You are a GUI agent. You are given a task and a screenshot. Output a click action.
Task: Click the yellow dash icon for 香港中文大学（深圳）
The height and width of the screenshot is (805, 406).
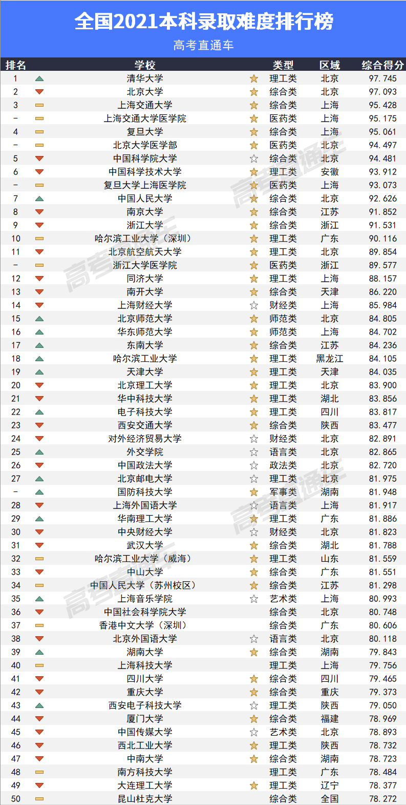(39, 625)
